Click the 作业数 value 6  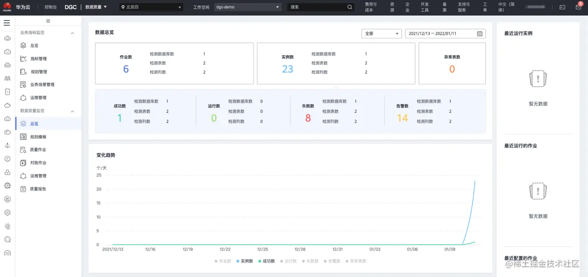(x=126, y=69)
